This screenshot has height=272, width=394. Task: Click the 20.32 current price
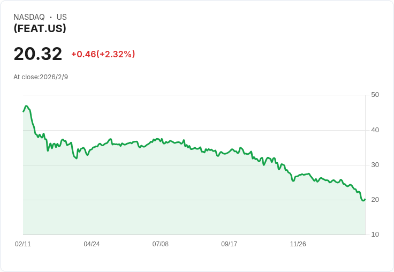tap(38, 54)
